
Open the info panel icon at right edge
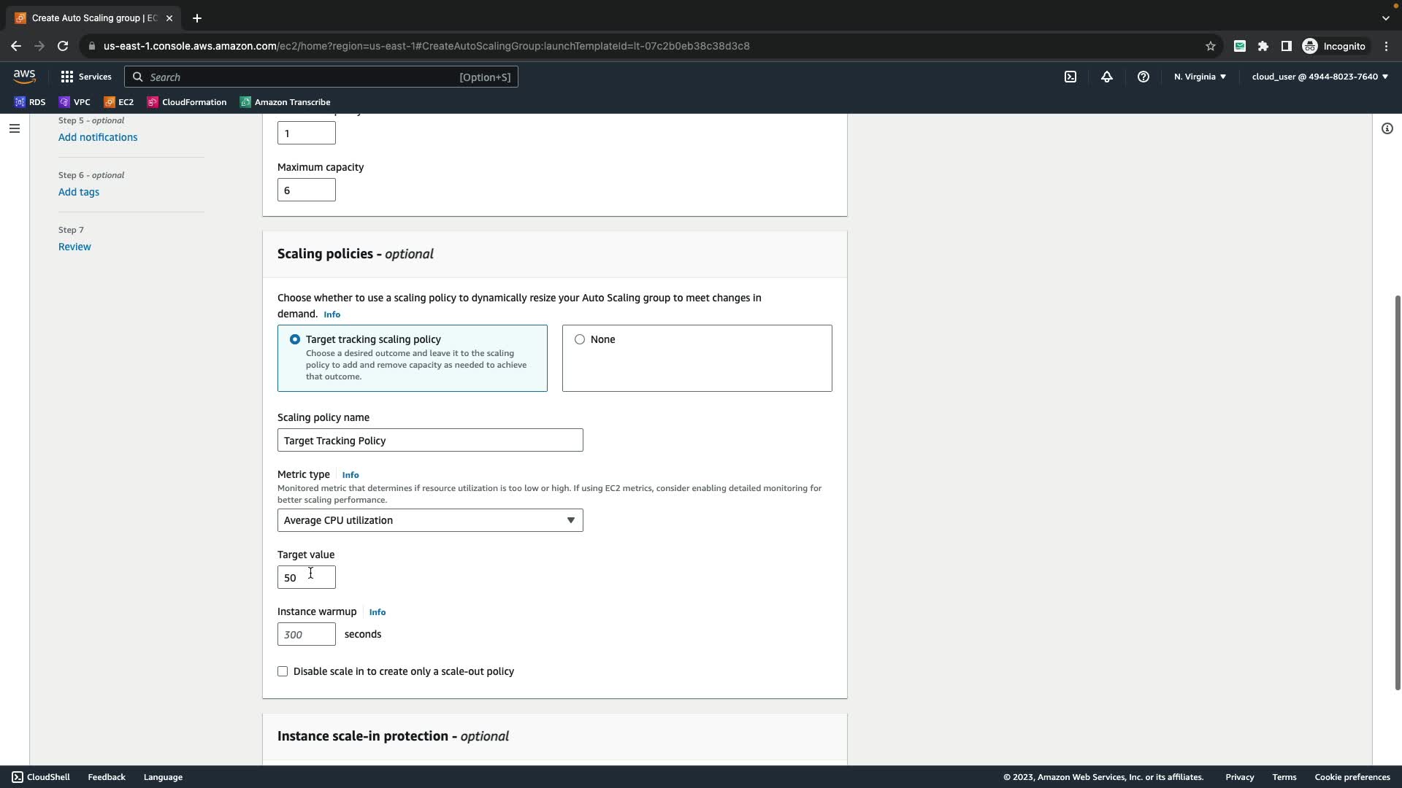[x=1387, y=128]
